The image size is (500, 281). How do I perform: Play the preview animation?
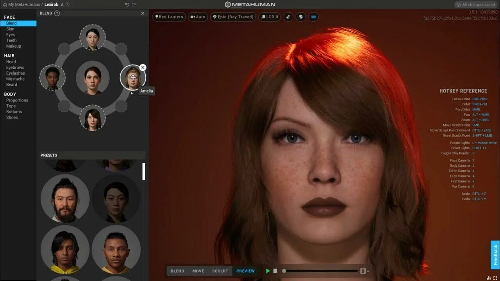pyautogui.click(x=268, y=271)
